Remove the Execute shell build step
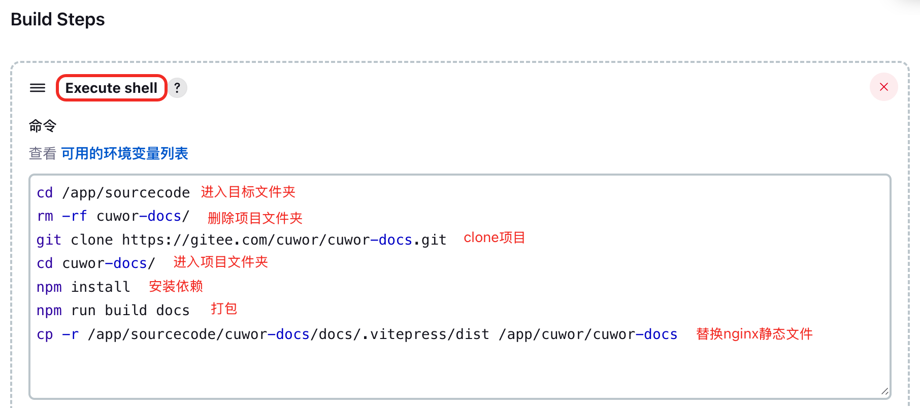The width and height of the screenshot is (920, 408). coord(883,87)
